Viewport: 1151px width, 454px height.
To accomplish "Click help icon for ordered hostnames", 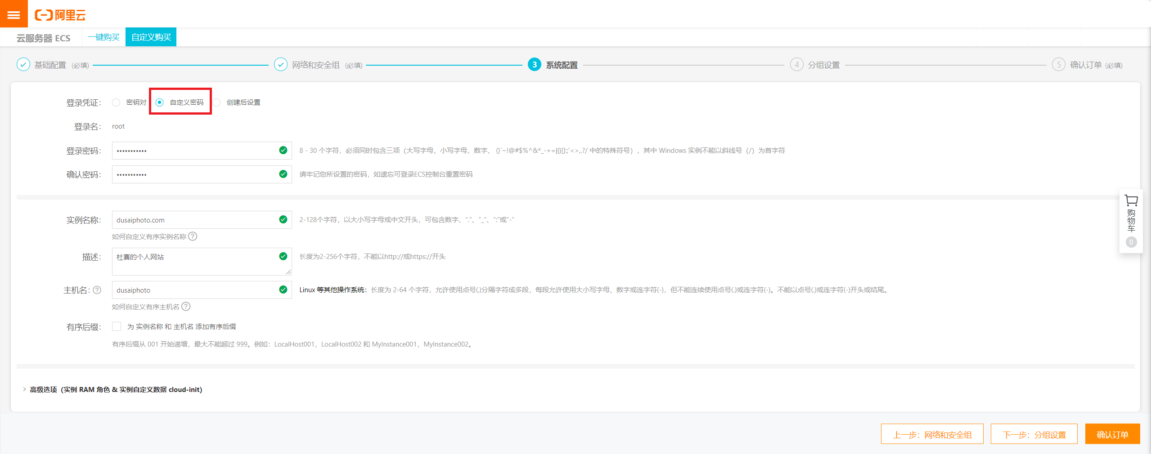I will 186,307.
